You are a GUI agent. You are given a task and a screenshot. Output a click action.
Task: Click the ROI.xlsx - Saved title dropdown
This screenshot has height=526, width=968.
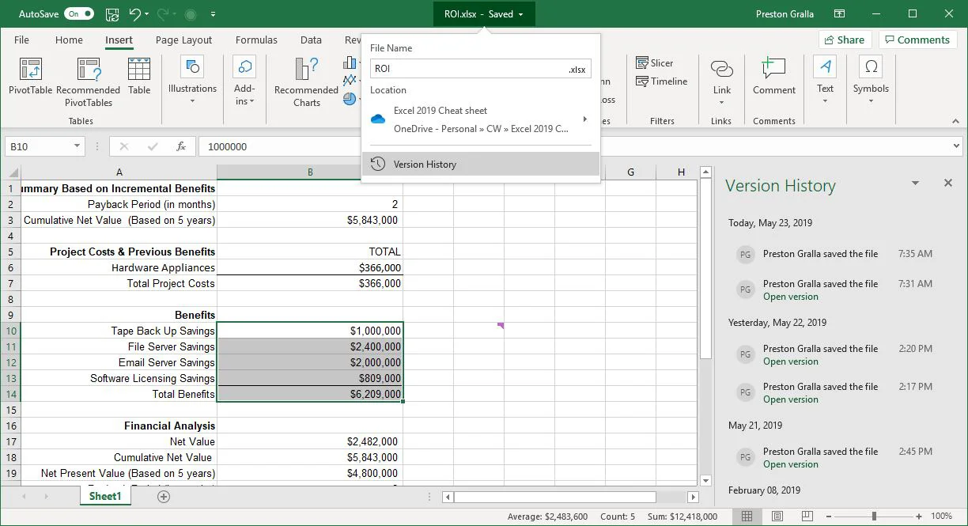(484, 14)
